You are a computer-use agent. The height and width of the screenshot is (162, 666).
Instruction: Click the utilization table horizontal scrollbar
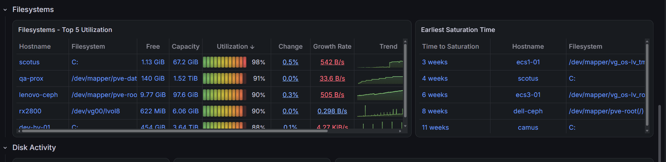coord(174,131)
